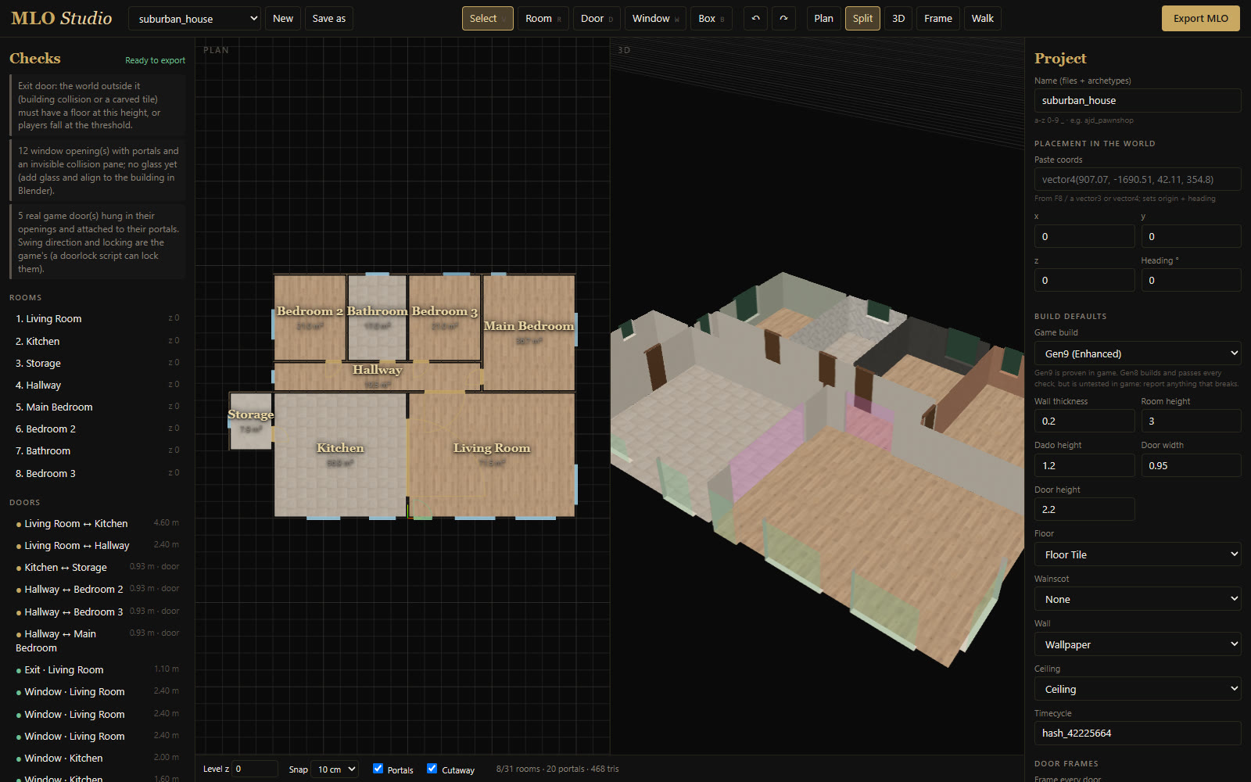The width and height of the screenshot is (1251, 782).
Task: Click the undo arrow icon
Action: pyautogui.click(x=755, y=18)
